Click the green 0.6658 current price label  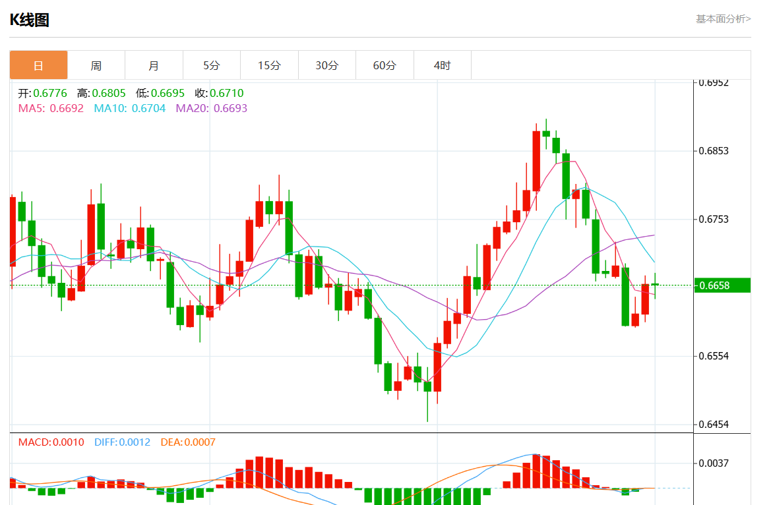pos(722,285)
